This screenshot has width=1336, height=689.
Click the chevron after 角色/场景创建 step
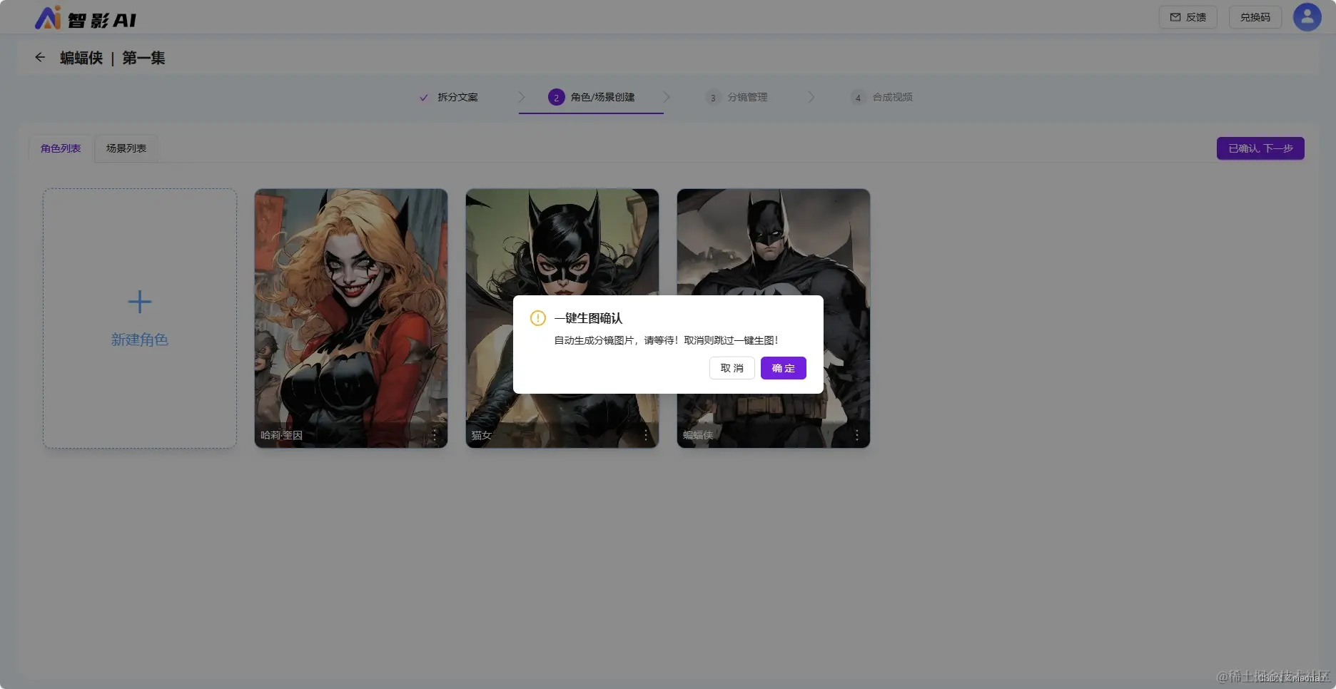667,97
